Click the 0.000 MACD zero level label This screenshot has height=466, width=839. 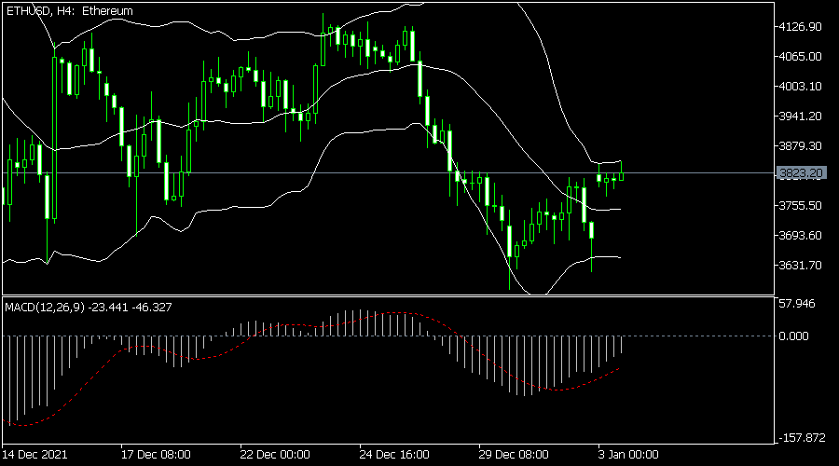pos(793,336)
